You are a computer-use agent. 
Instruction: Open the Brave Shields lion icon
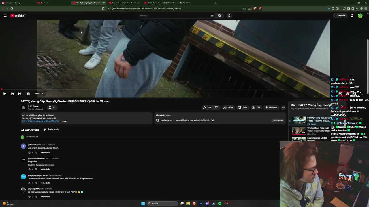255,9
